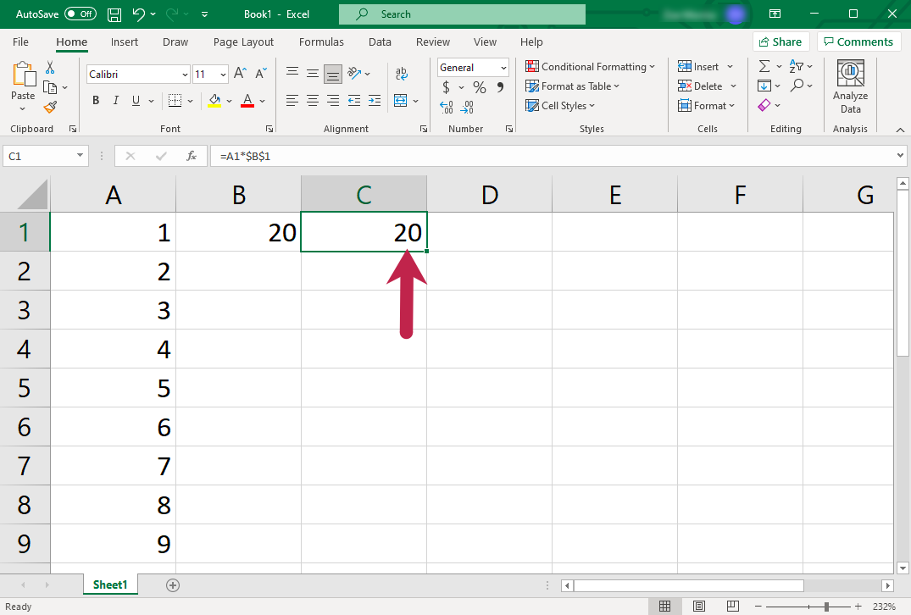This screenshot has width=911, height=615.
Task: Click the Save icon in title bar
Action: pos(114,14)
